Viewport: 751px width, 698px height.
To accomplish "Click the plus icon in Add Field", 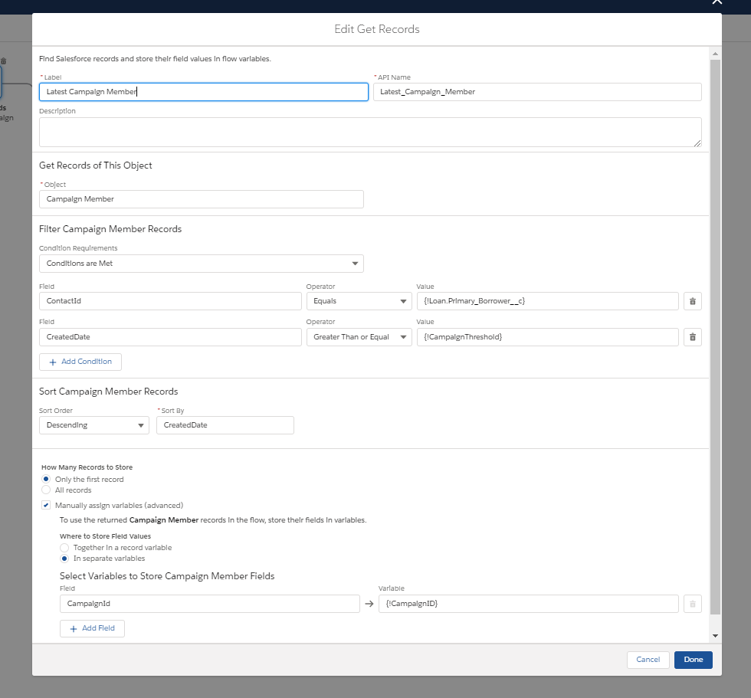I will click(74, 628).
